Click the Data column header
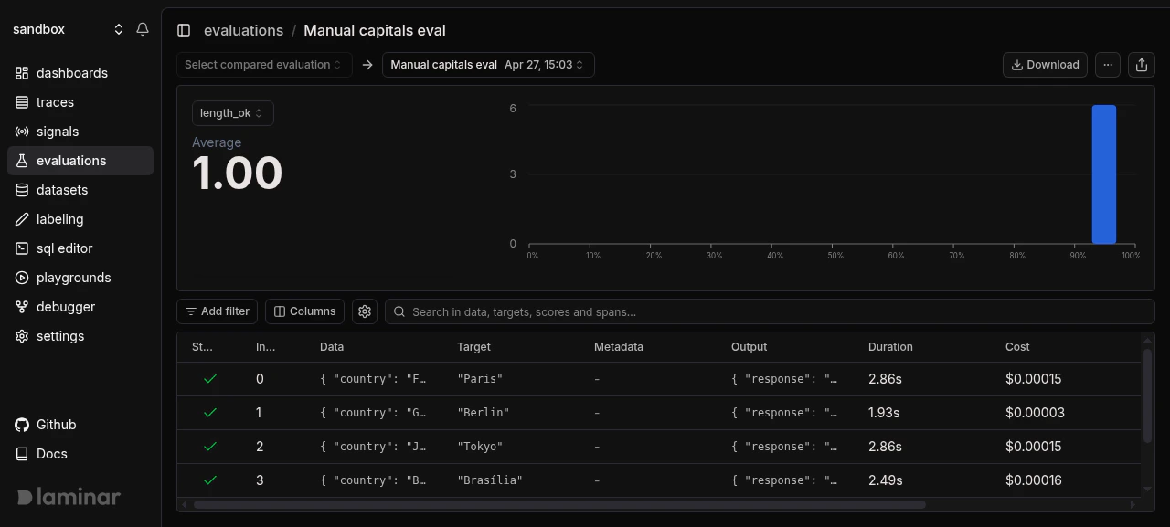 (x=332, y=347)
